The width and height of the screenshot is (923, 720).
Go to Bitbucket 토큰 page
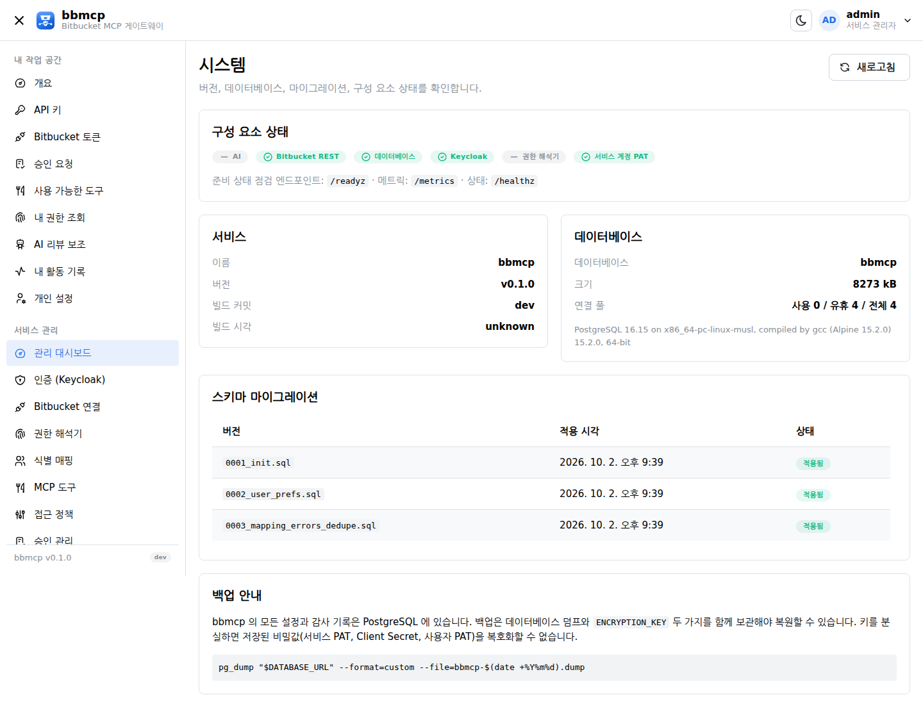[92, 137]
